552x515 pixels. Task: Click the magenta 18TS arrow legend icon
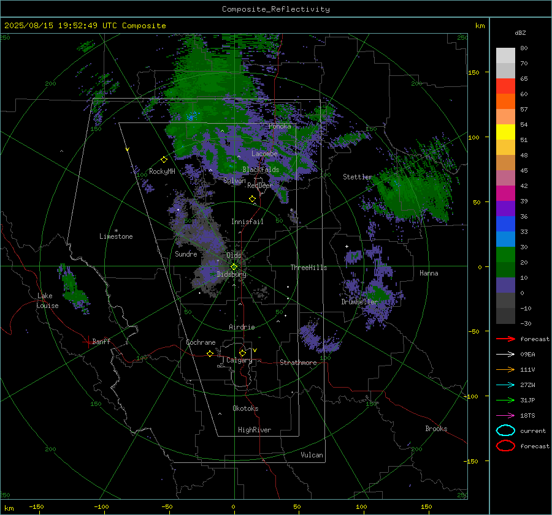pyautogui.click(x=505, y=416)
